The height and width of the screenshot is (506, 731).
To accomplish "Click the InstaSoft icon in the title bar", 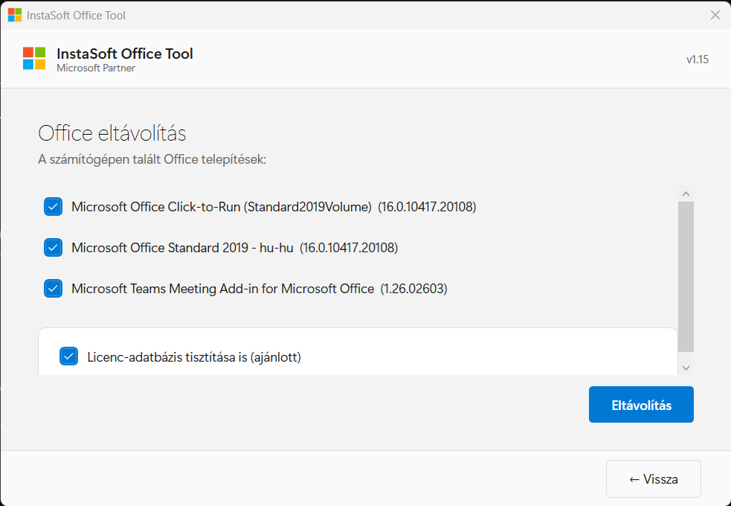I will pos(15,15).
